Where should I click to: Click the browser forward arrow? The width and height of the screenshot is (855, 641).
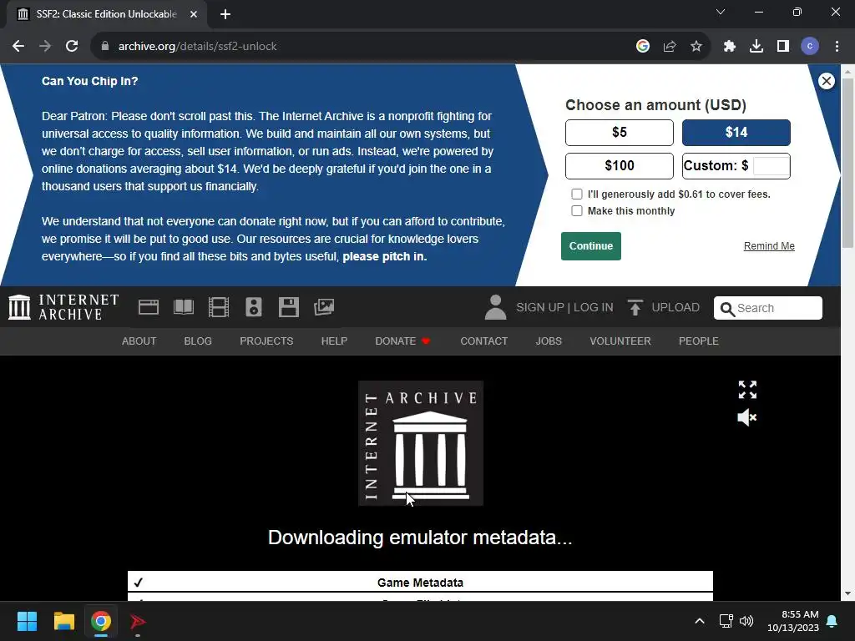(x=45, y=47)
